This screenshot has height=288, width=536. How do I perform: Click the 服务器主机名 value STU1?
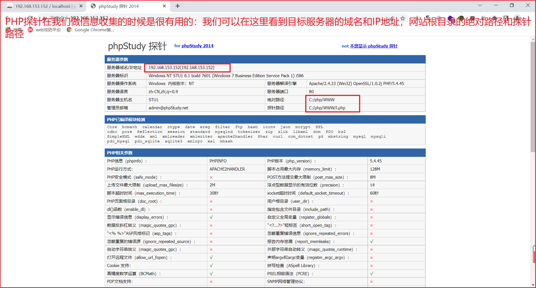pos(153,100)
